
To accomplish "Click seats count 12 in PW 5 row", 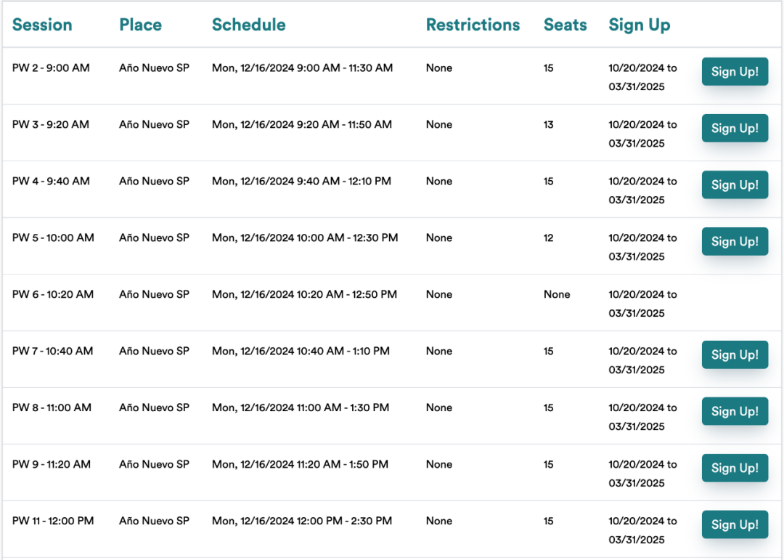I will point(549,238).
